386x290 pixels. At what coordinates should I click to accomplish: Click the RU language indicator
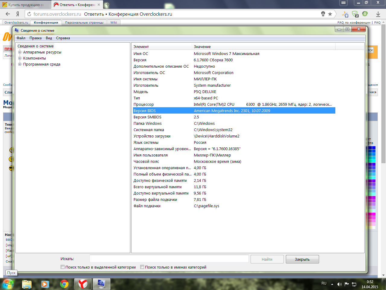pyautogui.click(x=324, y=283)
